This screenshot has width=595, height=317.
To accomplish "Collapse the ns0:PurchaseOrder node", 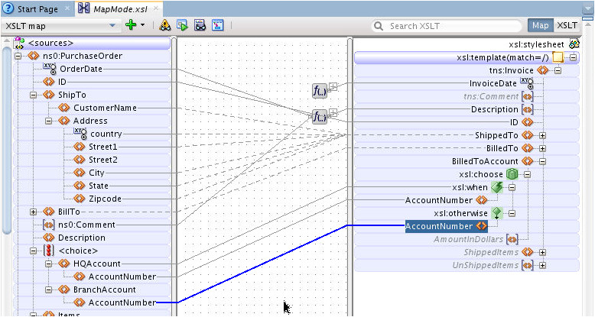I will click(x=19, y=57).
